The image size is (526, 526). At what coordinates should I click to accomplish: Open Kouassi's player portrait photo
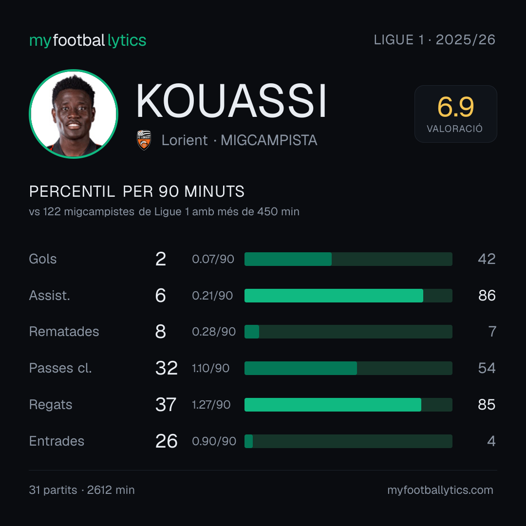[x=74, y=113]
